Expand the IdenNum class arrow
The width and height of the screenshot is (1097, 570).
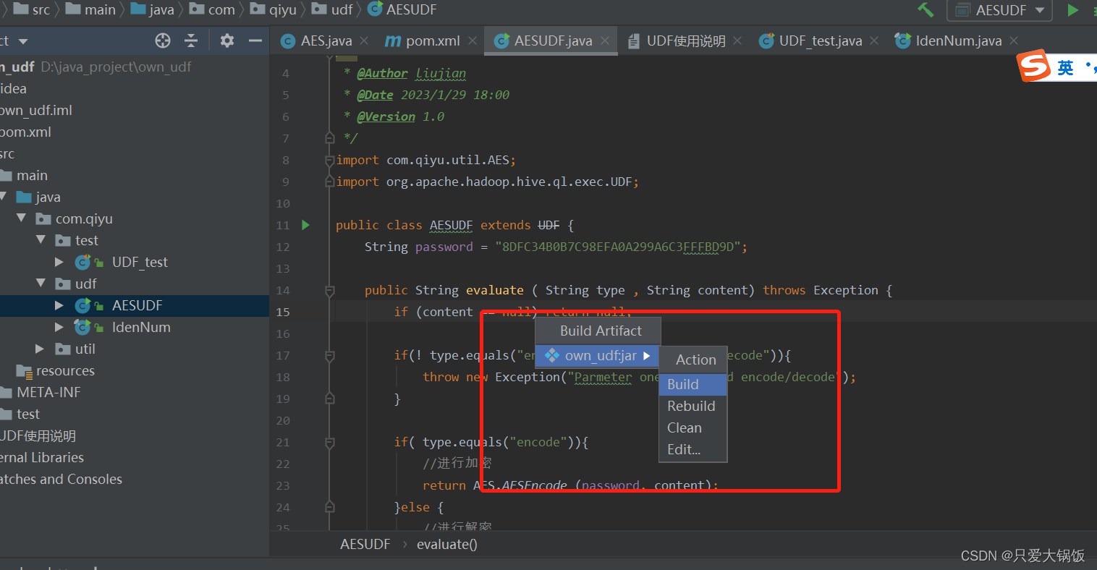[59, 327]
